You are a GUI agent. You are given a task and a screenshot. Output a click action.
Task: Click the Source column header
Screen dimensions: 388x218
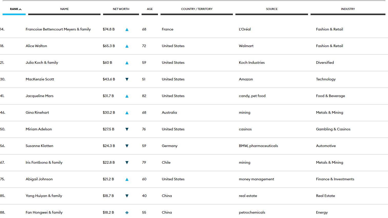(x=272, y=9)
